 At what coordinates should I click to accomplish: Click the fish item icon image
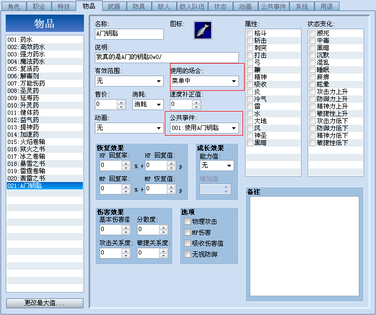pyautogui.click(x=203, y=30)
